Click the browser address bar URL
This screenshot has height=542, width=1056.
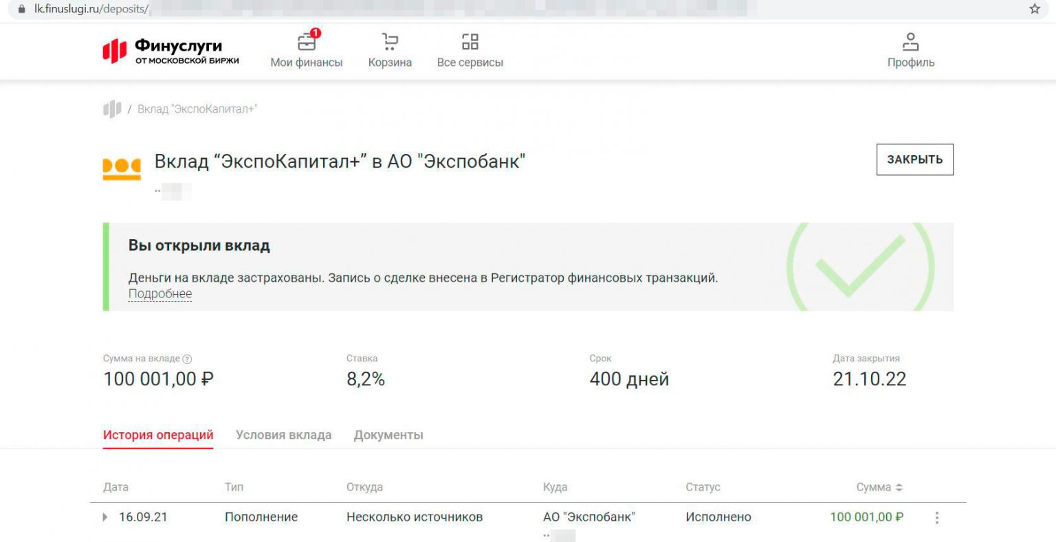pyautogui.click(x=91, y=10)
